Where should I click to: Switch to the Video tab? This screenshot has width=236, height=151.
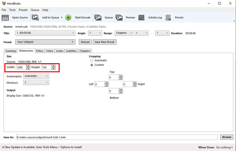point(50,51)
